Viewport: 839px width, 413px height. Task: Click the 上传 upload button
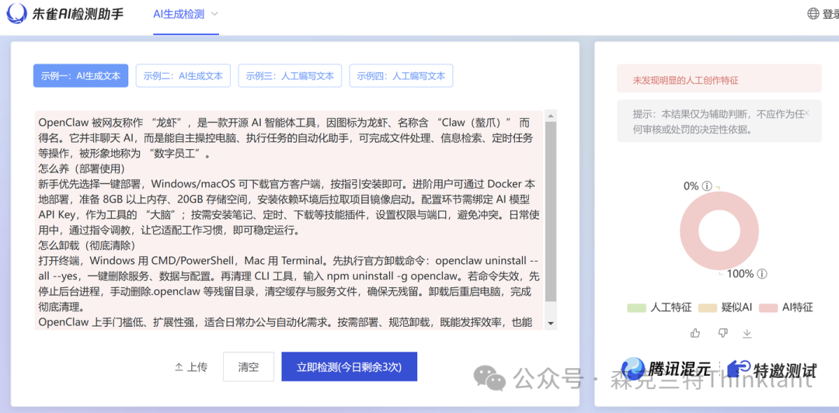click(191, 367)
